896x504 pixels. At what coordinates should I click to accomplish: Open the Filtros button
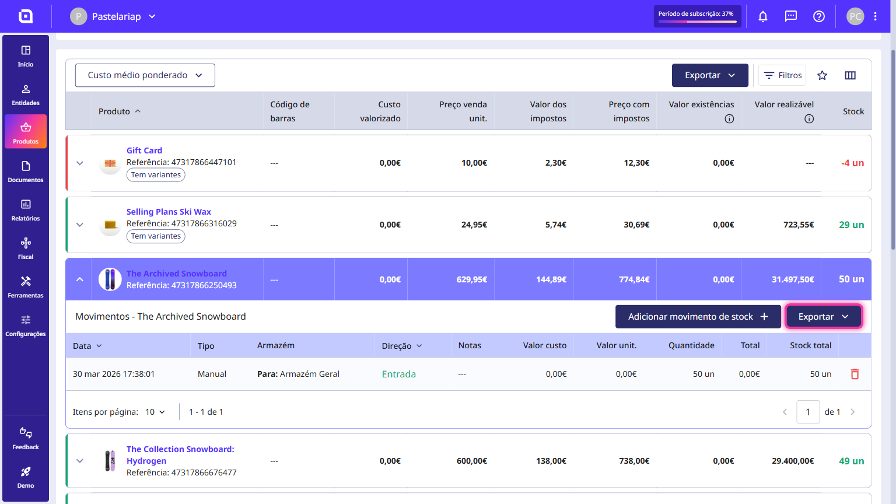pos(782,75)
